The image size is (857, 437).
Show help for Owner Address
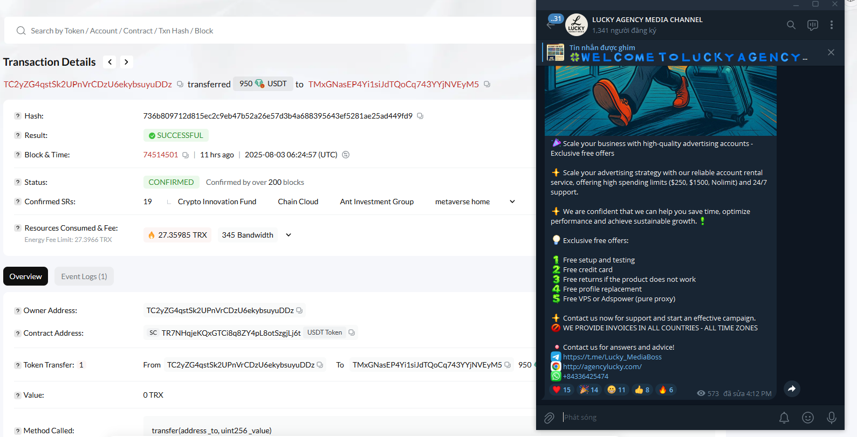click(x=18, y=311)
